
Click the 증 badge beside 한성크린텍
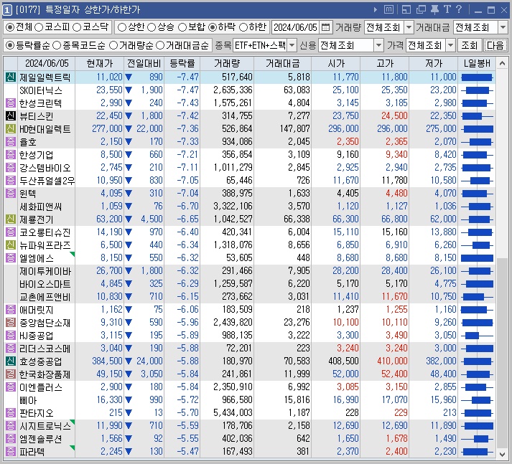click(x=11, y=103)
